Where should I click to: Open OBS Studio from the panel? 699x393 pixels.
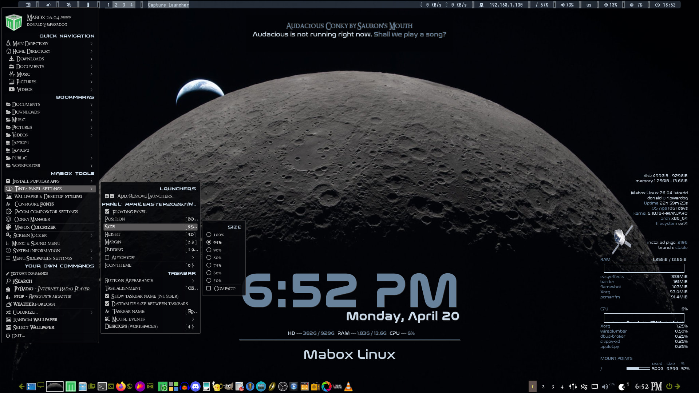tap(283, 386)
